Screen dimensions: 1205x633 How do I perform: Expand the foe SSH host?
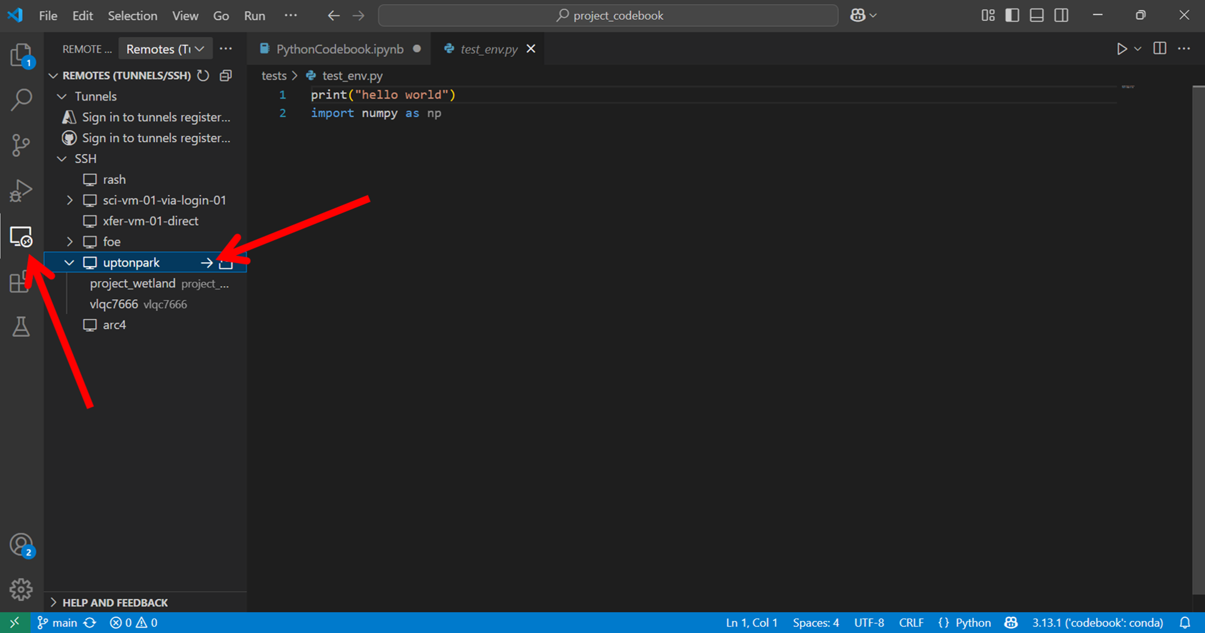point(70,242)
